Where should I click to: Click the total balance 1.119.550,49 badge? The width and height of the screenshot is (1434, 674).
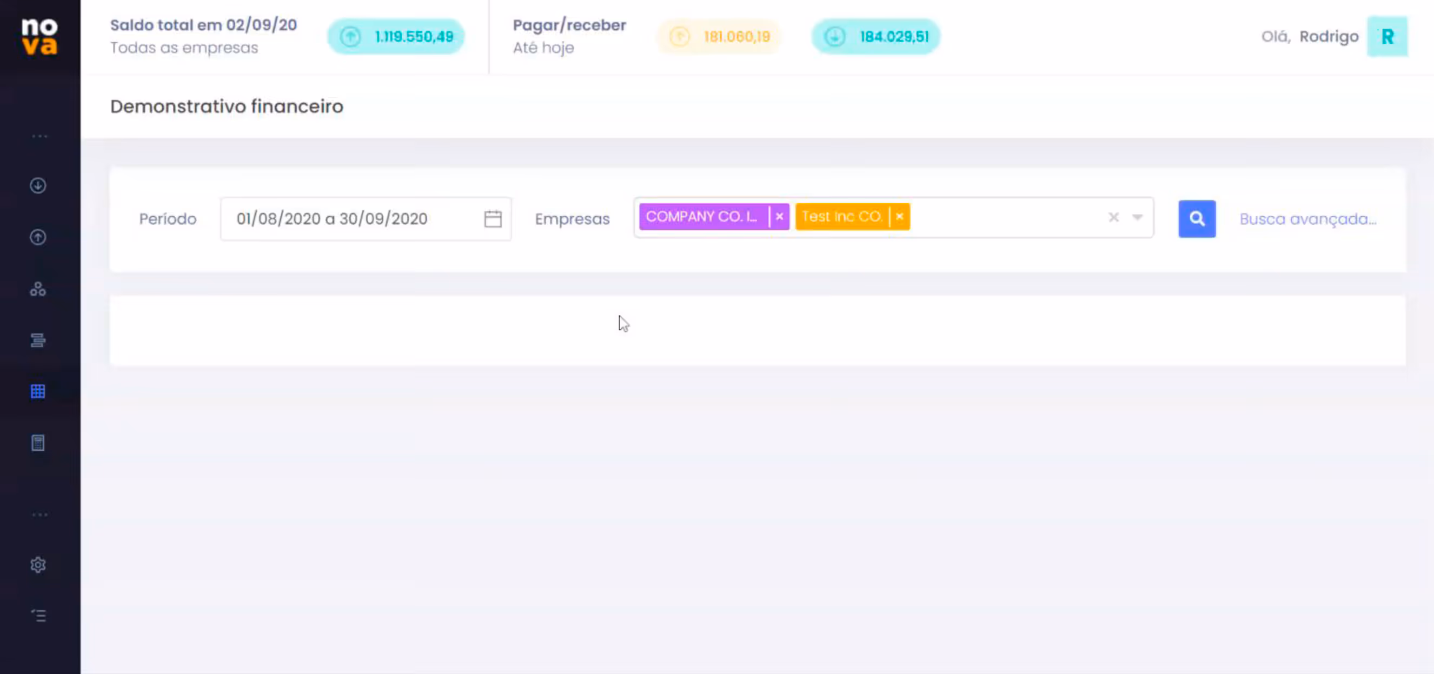tap(396, 37)
